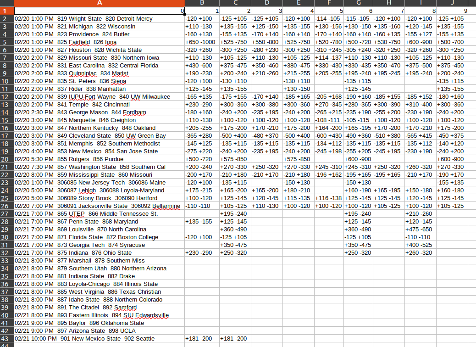Click cell 857 Washington State 858 Southern Cal
This screenshot has width=476, height=347.
coord(99,167)
